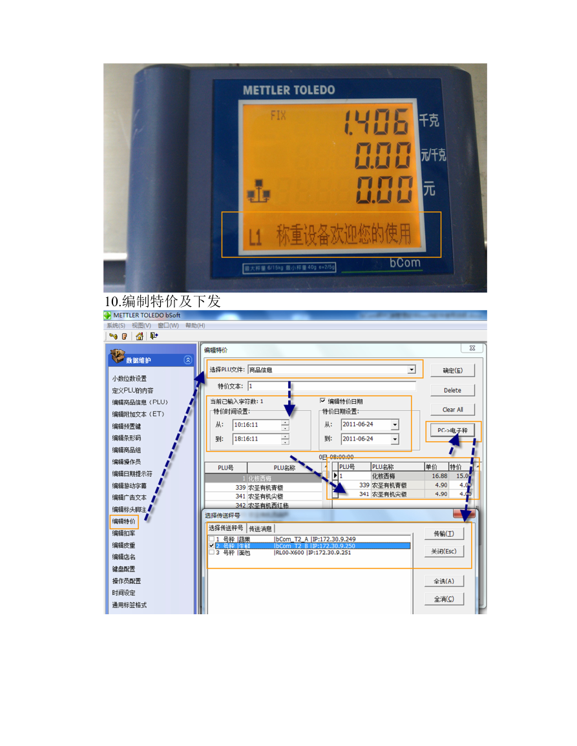Select 编辑扣率 in sidebar
This screenshot has height=746, width=577.
tap(123, 534)
